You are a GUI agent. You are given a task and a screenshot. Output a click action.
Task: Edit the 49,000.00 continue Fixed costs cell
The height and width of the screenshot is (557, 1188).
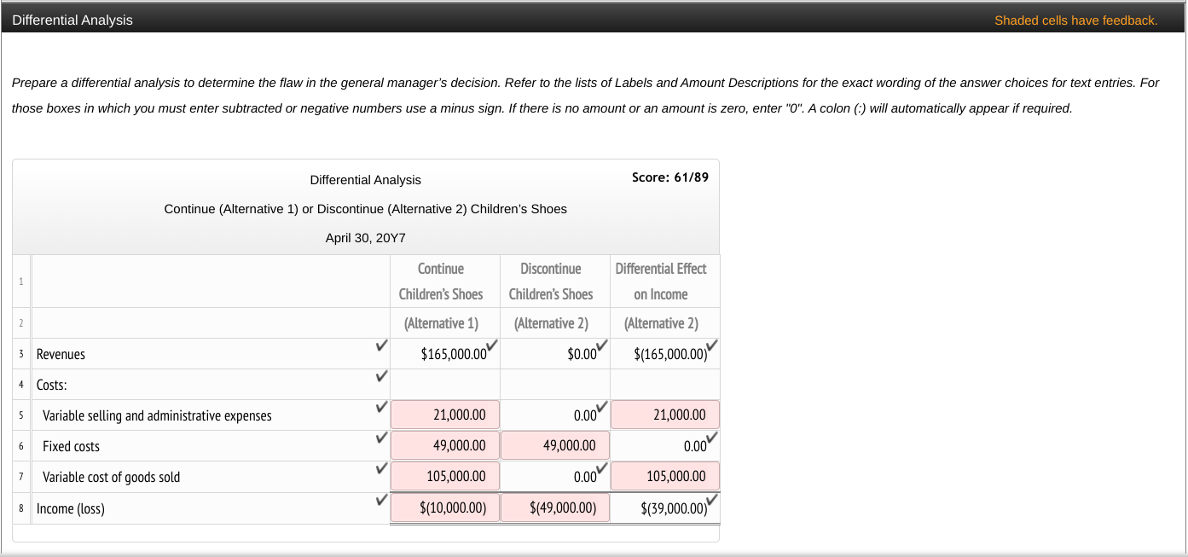[445, 446]
